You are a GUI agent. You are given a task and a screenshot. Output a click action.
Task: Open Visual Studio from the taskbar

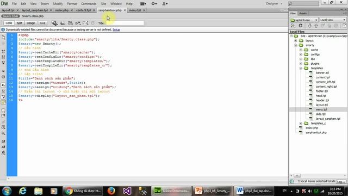coord(127,191)
